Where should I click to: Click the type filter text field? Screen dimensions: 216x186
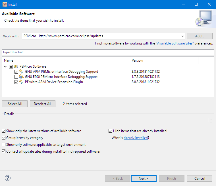[x=108, y=52]
